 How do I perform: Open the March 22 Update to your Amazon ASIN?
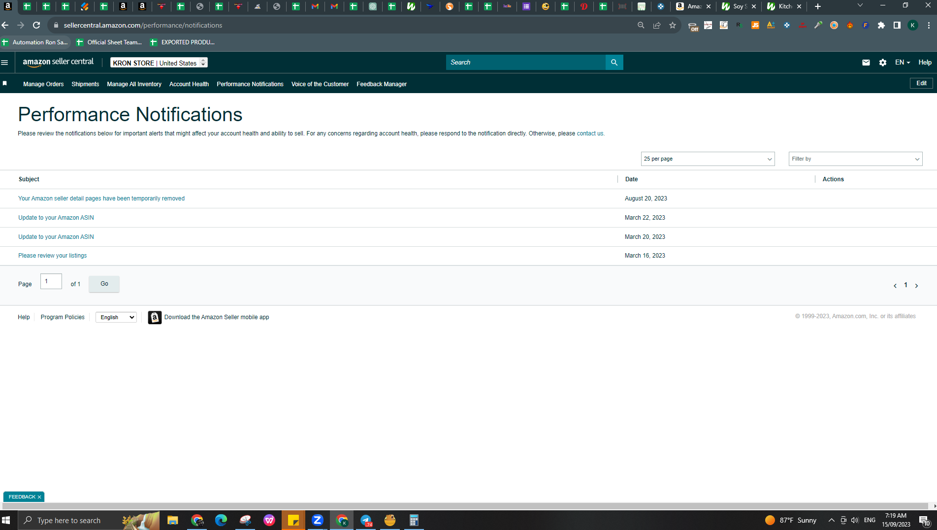pos(56,218)
